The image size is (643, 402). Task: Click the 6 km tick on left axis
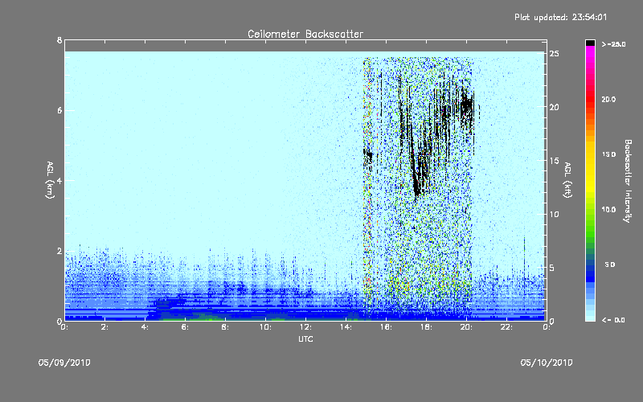tap(59, 110)
